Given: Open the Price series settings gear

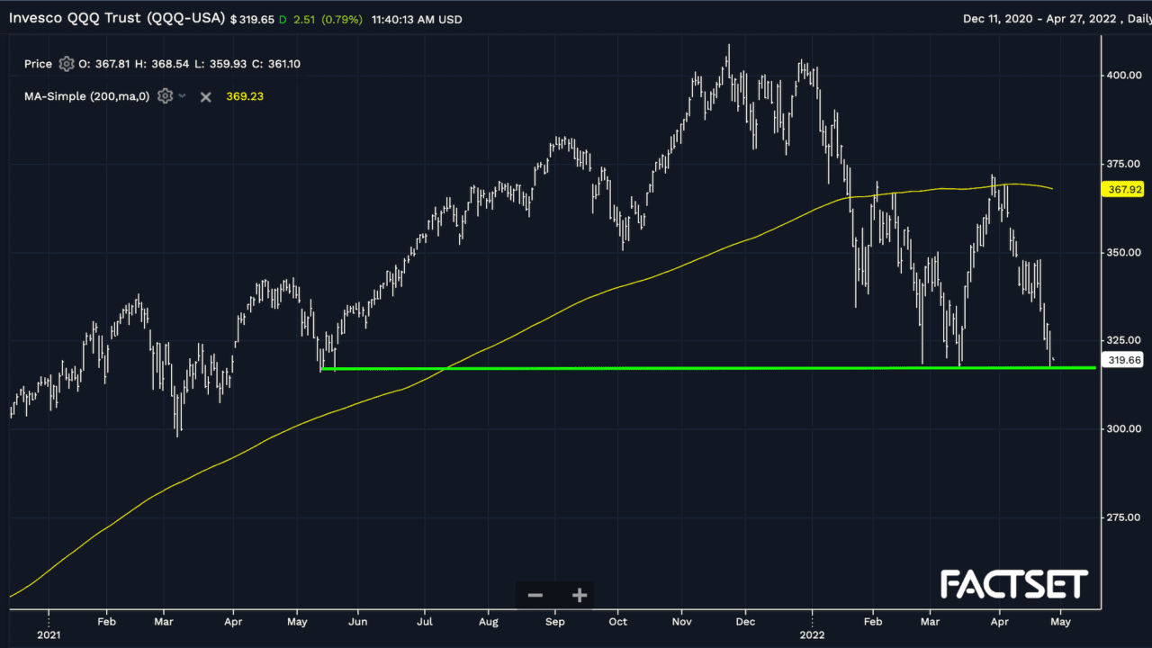Looking at the screenshot, I should coord(66,64).
